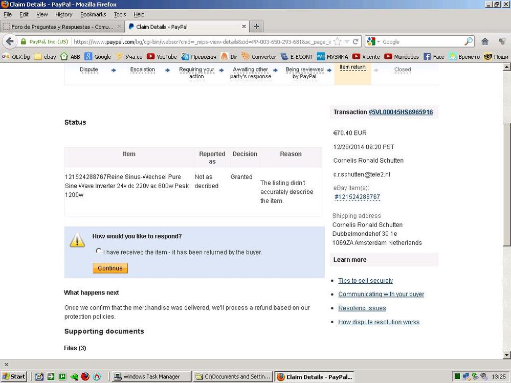Open the YouTube bookmark
The width and height of the screenshot is (511, 383).
pyautogui.click(x=162, y=57)
